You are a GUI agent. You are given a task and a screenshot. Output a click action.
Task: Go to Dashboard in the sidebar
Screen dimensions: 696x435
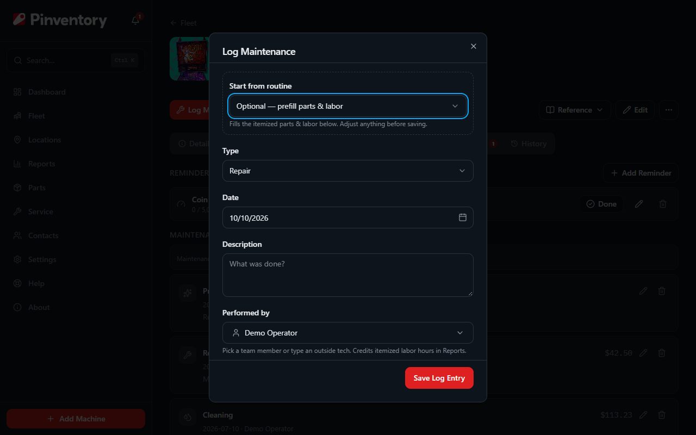[76, 92]
